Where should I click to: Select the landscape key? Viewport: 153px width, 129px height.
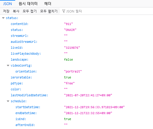[x=20, y=59]
